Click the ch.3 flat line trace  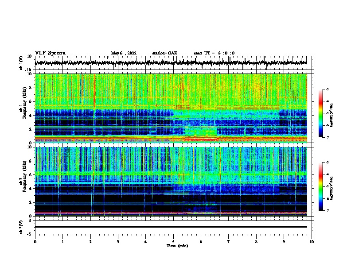click(x=171, y=227)
